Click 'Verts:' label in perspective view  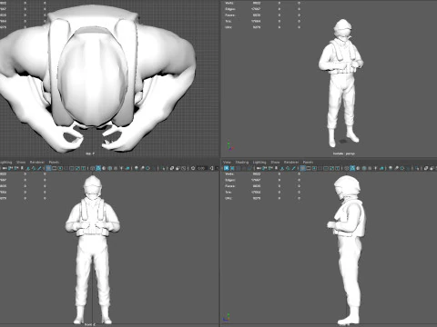(229, 3)
